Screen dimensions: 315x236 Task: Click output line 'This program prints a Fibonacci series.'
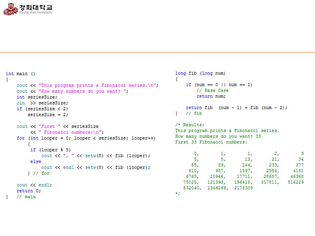[x=227, y=130]
